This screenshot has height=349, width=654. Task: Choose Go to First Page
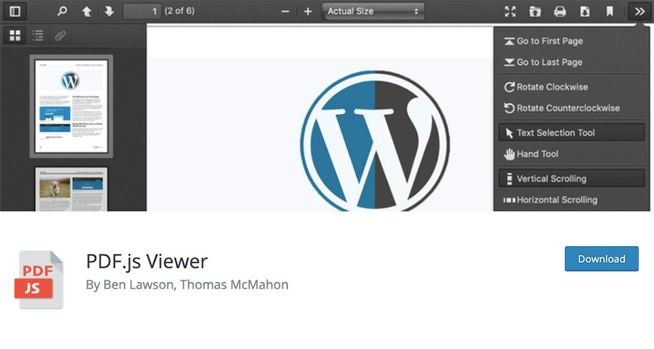click(572, 41)
